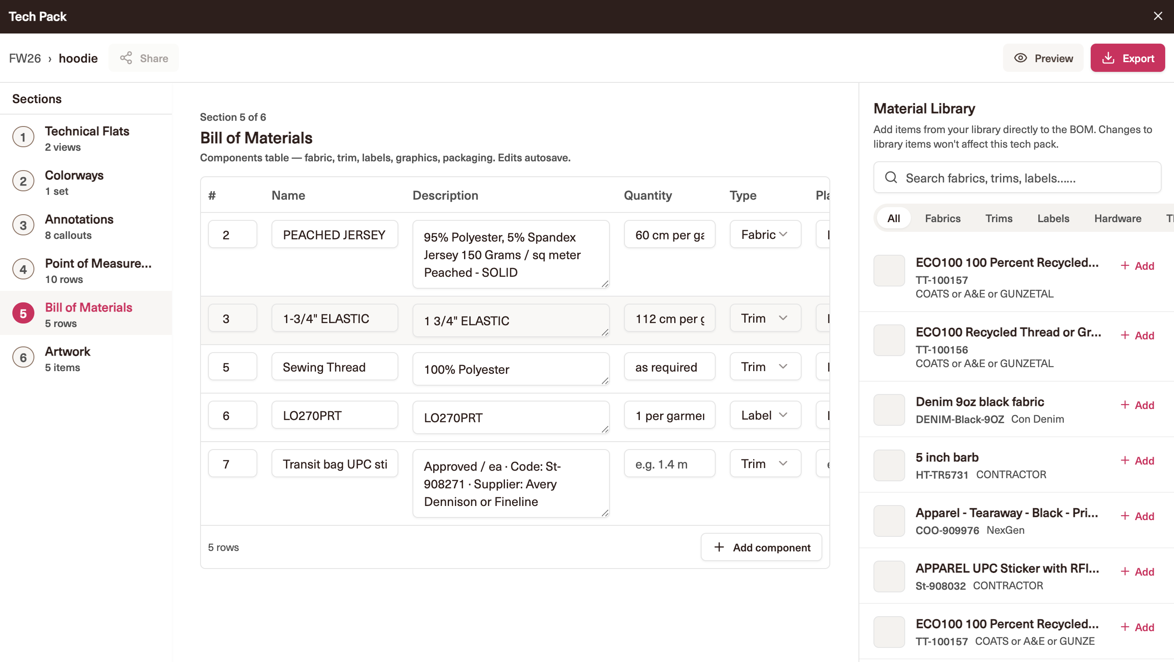Click the Sewing Thread name field
Image resolution: width=1174 pixels, height=662 pixels.
pyautogui.click(x=334, y=367)
